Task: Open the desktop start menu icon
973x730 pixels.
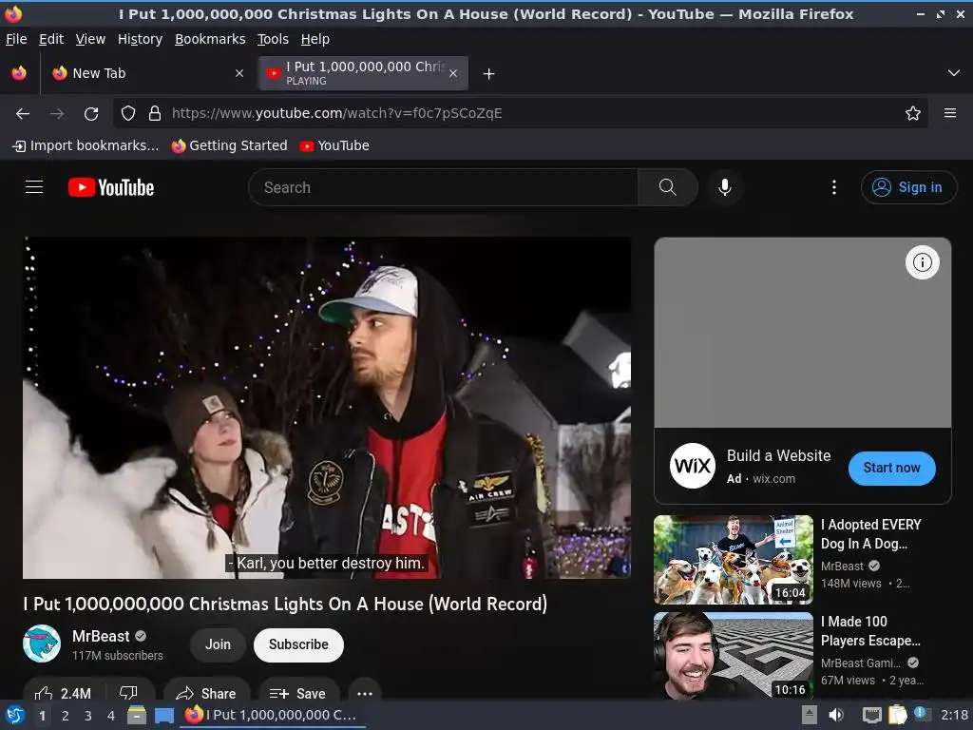Action: 14,715
